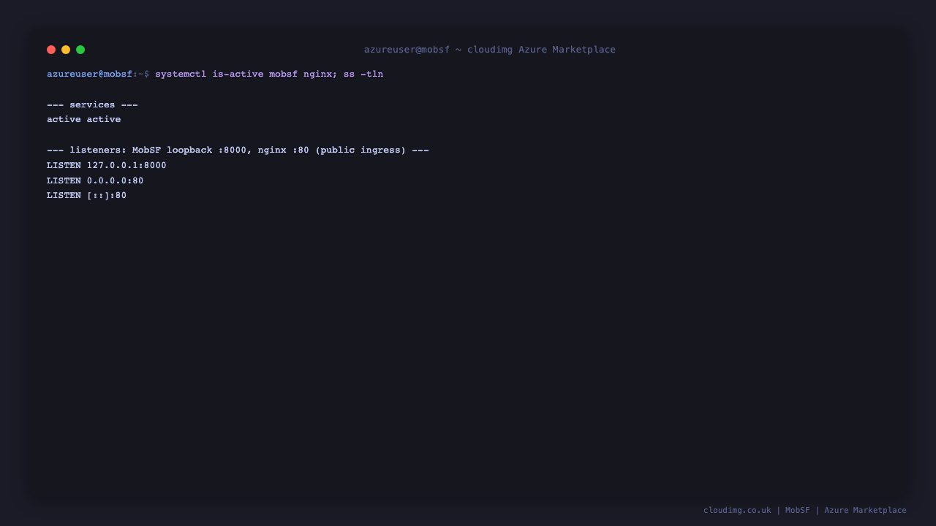This screenshot has height=526, width=936.
Task: Click the command 'systemctl is-active mobsf nginx; ss -tln'
Action: click(x=269, y=75)
